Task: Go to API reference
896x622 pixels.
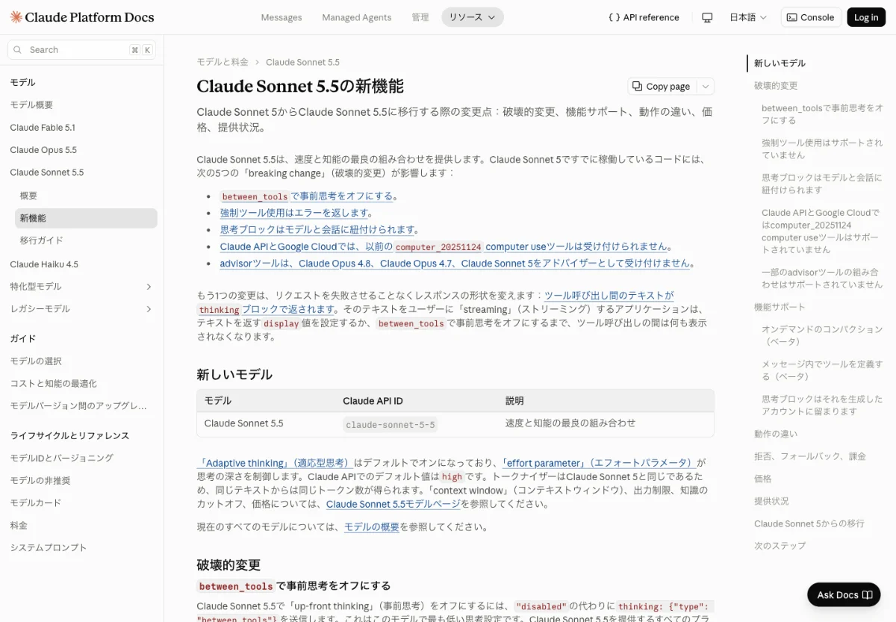Action: (644, 17)
